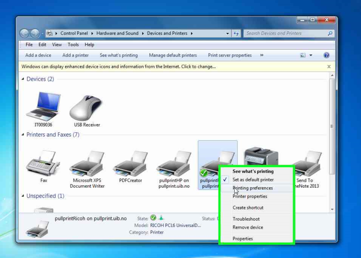Open the recent pages dropdown beside Forward button
The height and width of the screenshot is (258, 361).
pos(42,33)
